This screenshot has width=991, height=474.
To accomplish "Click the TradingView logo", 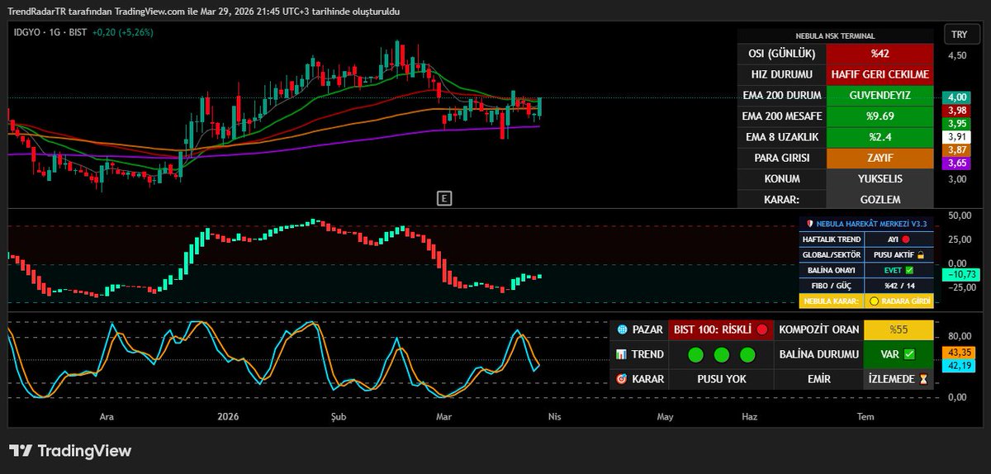I will point(70,451).
